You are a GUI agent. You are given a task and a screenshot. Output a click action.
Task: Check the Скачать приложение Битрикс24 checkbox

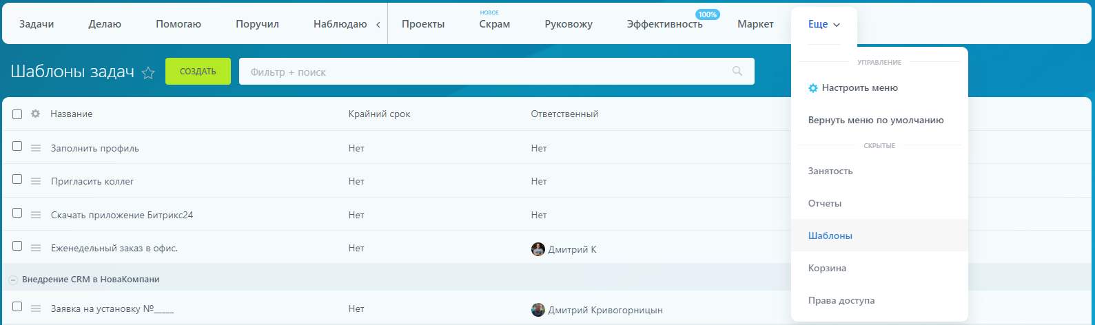coord(17,213)
